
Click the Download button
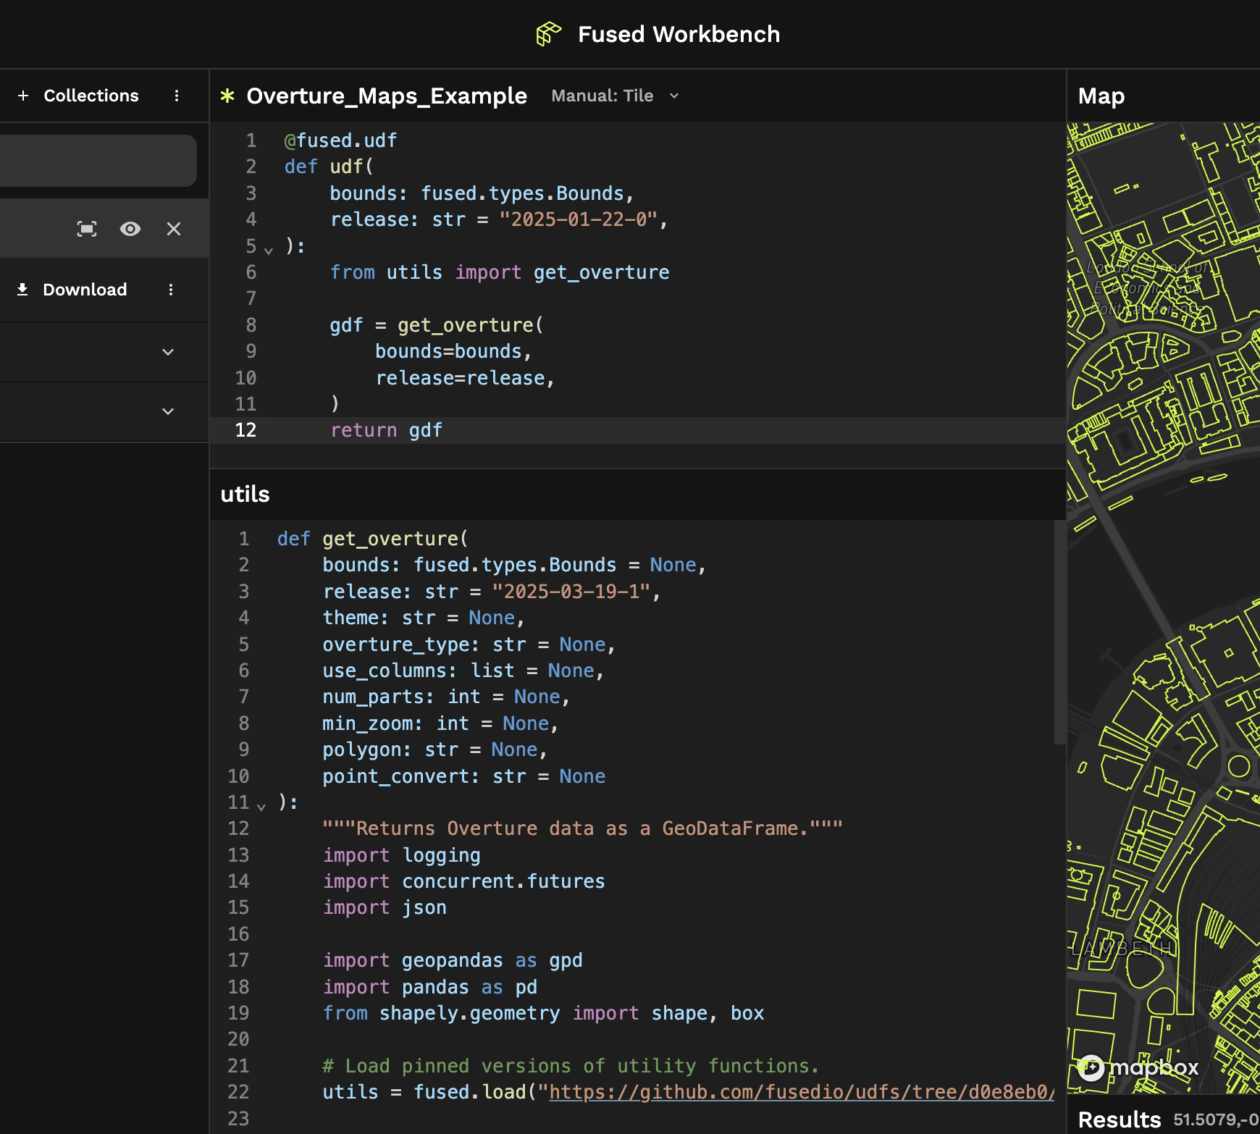coord(72,290)
